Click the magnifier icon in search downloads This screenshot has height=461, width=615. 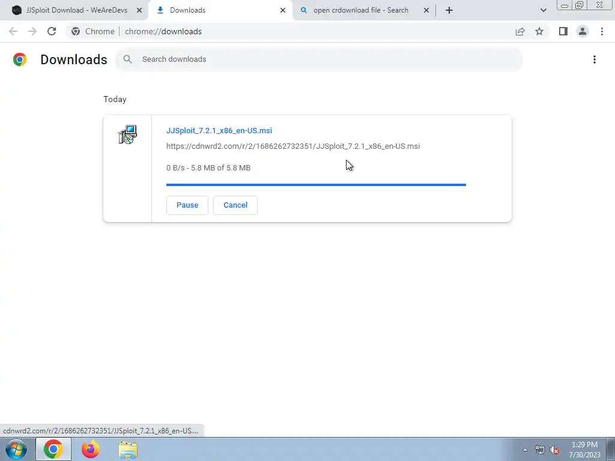click(127, 59)
